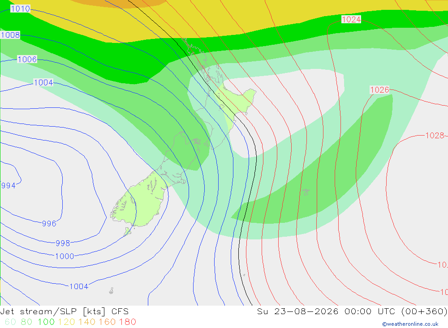Click the 160 knots legend value

[107, 322]
